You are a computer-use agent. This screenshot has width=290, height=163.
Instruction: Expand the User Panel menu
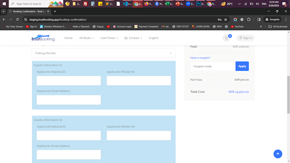point(109,38)
